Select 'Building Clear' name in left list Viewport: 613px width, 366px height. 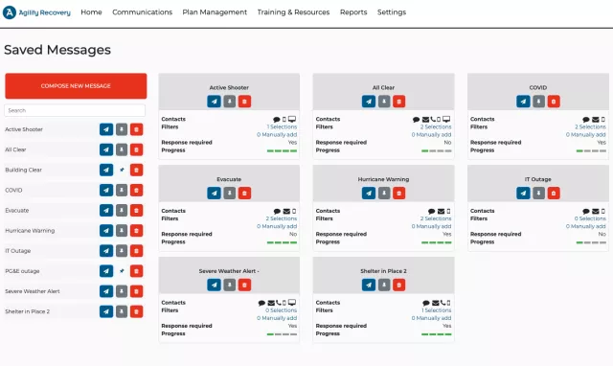[23, 171]
